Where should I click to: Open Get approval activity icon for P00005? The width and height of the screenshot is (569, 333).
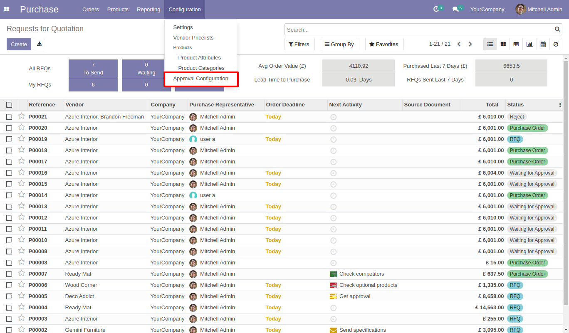333,296
